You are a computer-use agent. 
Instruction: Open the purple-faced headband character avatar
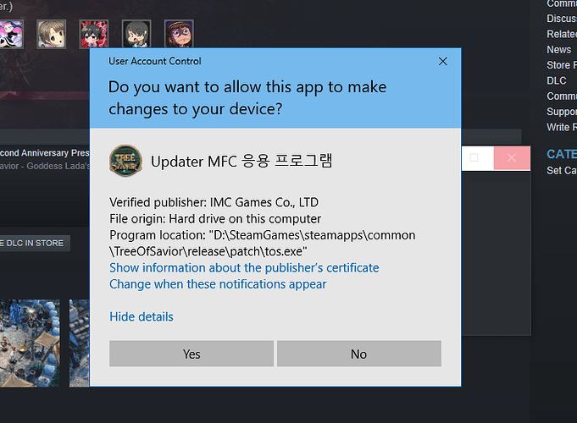(x=179, y=34)
